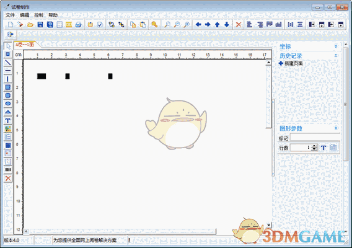
Task: Save all with the double floppy icon
Action: (x=50, y=24)
